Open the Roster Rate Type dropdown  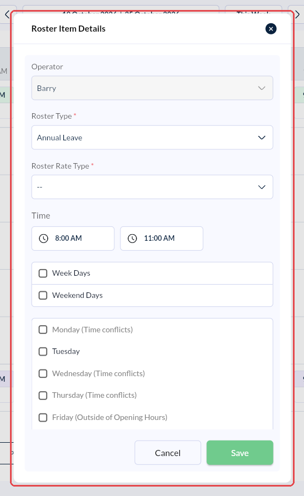(152, 187)
